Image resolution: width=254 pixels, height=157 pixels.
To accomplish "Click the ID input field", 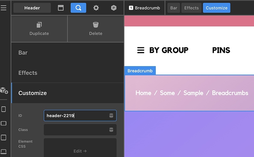I will click(75, 116).
